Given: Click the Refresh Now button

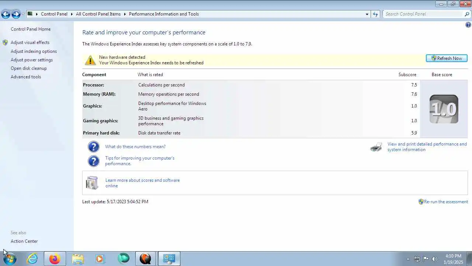Looking at the screenshot, I should click(447, 58).
